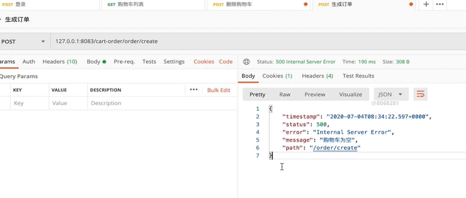Viewport: 466px width, 198px height.
Task: Open request Headers (10) tab
Action: 60,62
